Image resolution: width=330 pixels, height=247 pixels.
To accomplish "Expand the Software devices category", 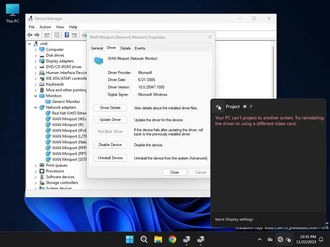I will 35,177.
